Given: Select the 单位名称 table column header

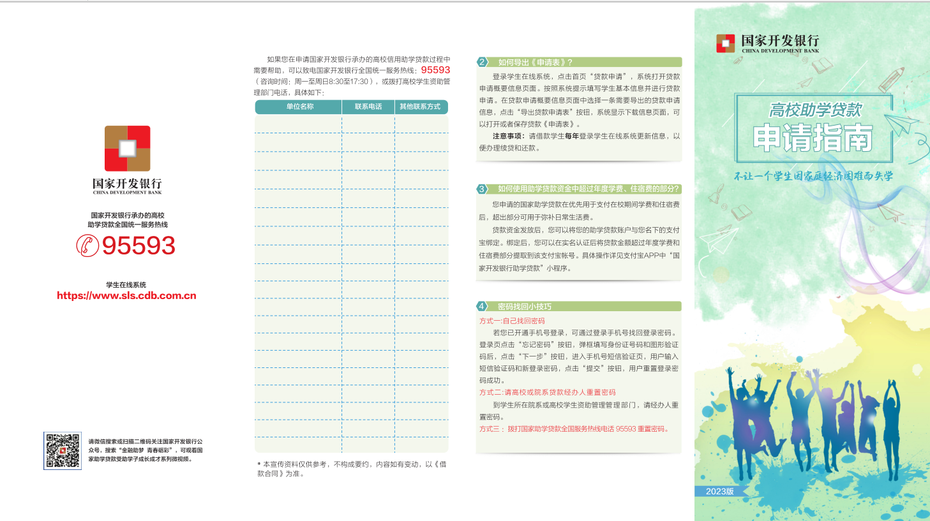Looking at the screenshot, I should pos(299,107).
